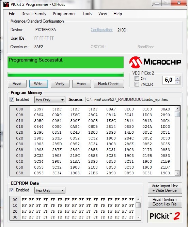Click Program Memory scrollbar up arrow
Screen dimensions: 188x227
point(177,109)
